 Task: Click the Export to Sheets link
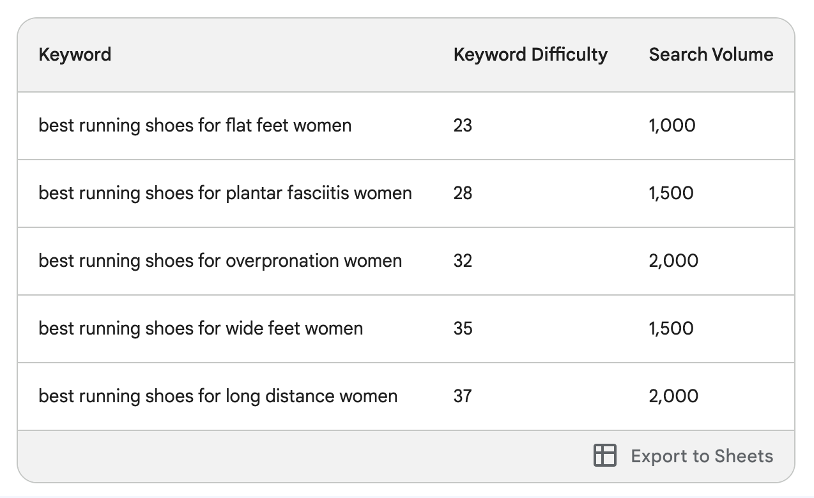point(702,456)
